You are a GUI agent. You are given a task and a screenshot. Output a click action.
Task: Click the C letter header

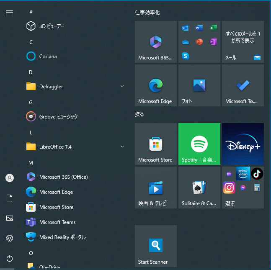[x=31, y=42]
